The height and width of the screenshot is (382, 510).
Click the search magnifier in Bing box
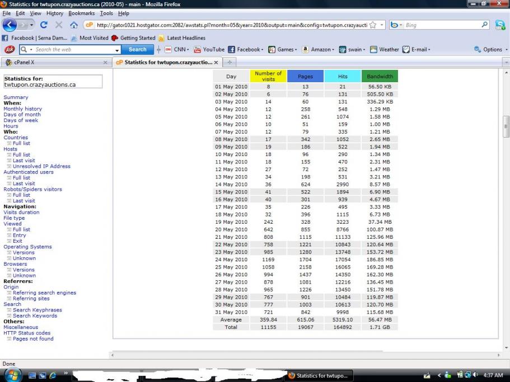pyautogui.click(x=485, y=25)
